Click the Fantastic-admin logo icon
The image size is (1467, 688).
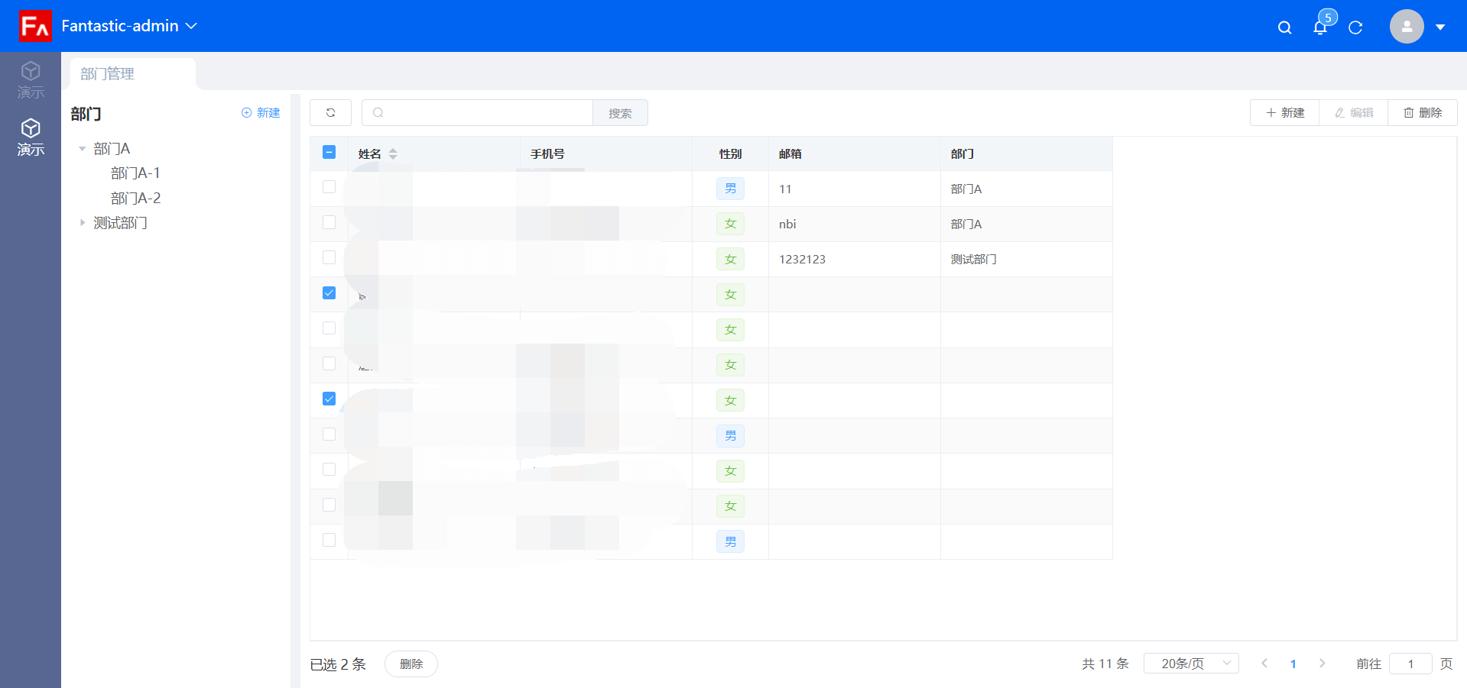(35, 26)
